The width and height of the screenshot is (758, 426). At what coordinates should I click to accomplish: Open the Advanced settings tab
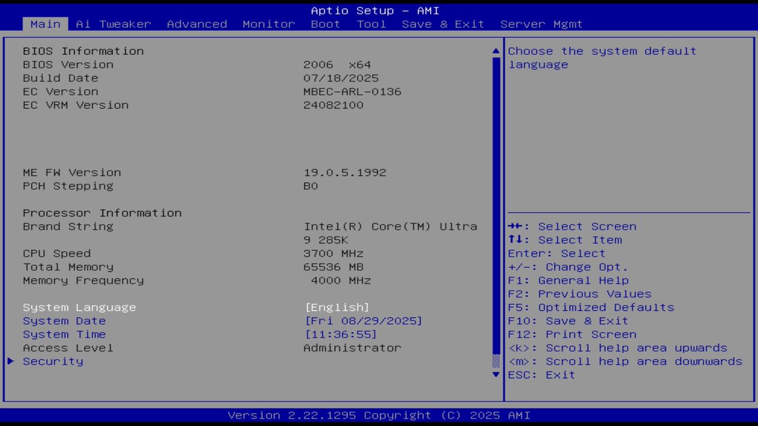pos(197,24)
